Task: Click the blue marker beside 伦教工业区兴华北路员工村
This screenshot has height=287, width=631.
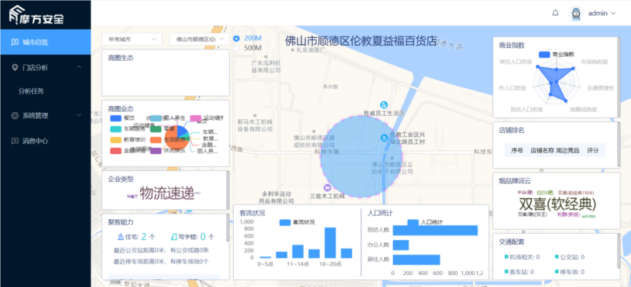Action: pyautogui.click(x=384, y=138)
